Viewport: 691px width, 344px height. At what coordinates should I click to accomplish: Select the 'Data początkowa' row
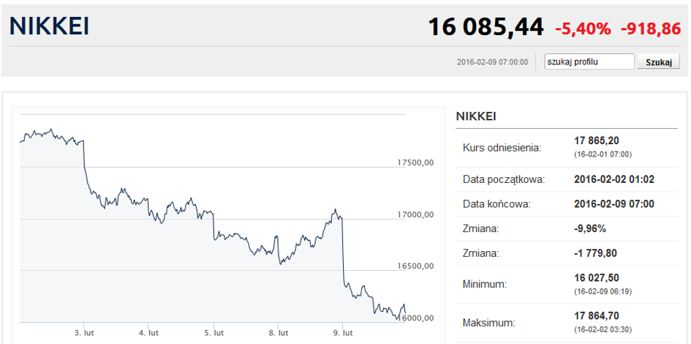(567, 179)
